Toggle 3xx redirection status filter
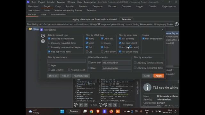Viewport: 205px width, 115px height. coord(120,43)
